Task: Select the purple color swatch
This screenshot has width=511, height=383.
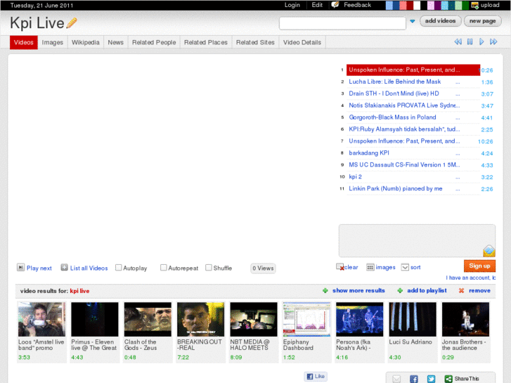Action: pyautogui.click(x=438, y=5)
